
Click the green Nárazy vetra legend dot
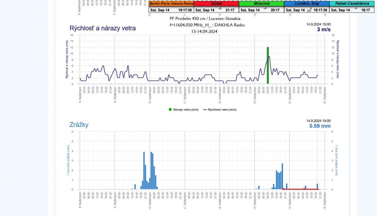click(170, 110)
